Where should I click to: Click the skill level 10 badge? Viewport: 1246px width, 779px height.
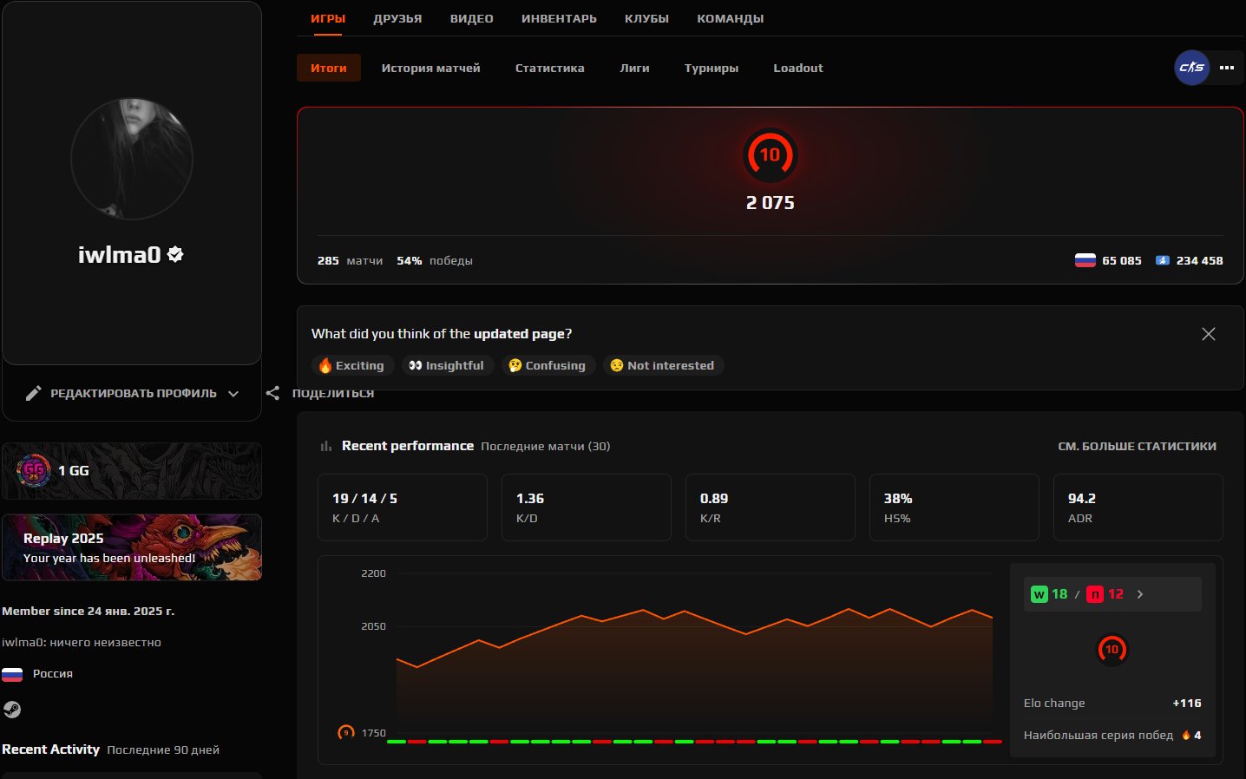click(x=770, y=156)
